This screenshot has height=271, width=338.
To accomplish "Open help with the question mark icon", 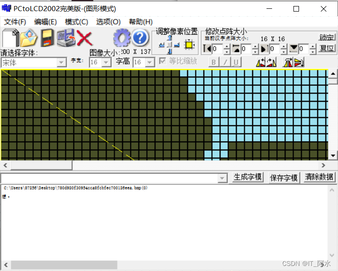I will 140,38.
